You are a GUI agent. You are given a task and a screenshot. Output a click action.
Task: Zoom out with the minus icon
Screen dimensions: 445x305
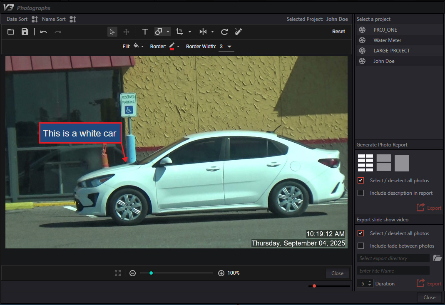(132, 273)
